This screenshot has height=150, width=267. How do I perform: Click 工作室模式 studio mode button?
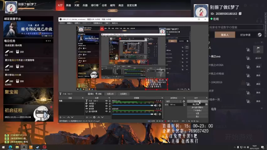pos(197,110)
